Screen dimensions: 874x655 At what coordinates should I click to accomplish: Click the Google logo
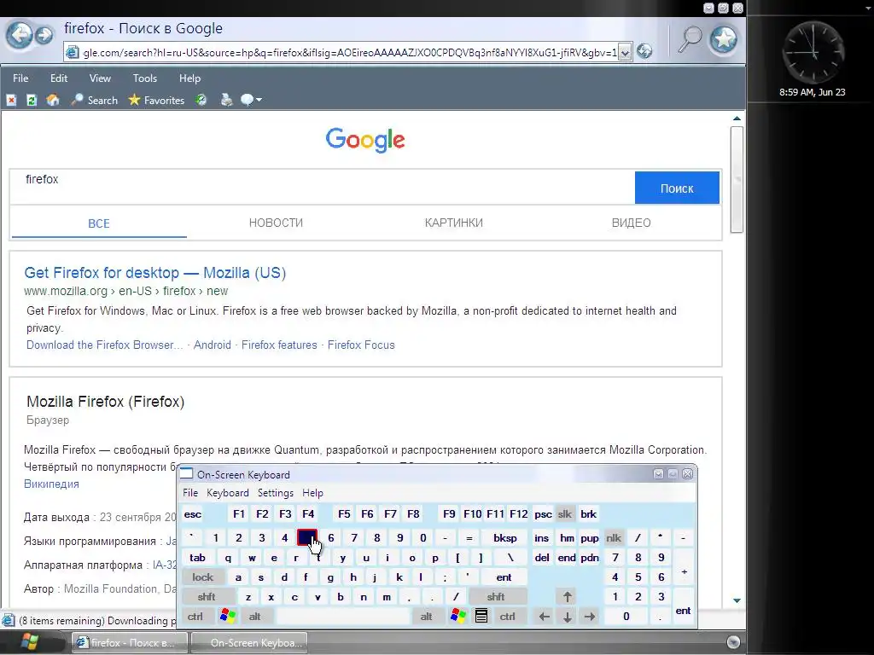(365, 140)
